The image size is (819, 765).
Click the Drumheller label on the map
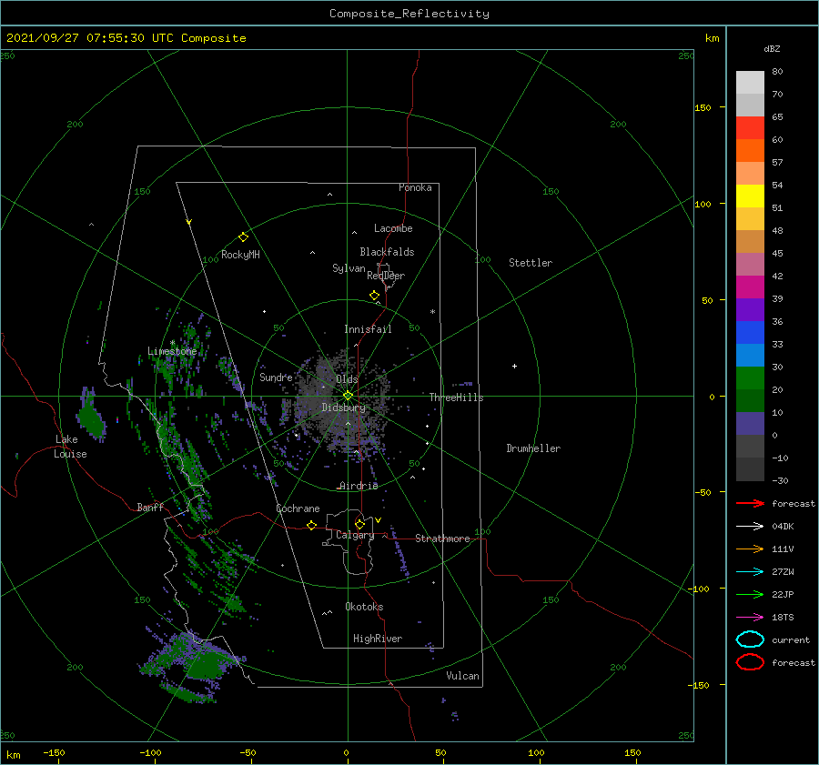[x=533, y=448]
